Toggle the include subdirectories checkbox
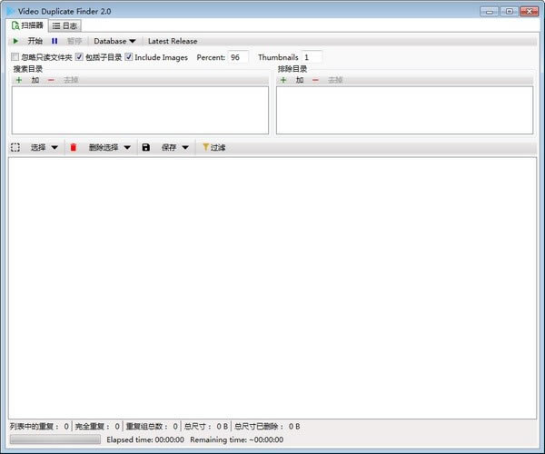 [79, 56]
